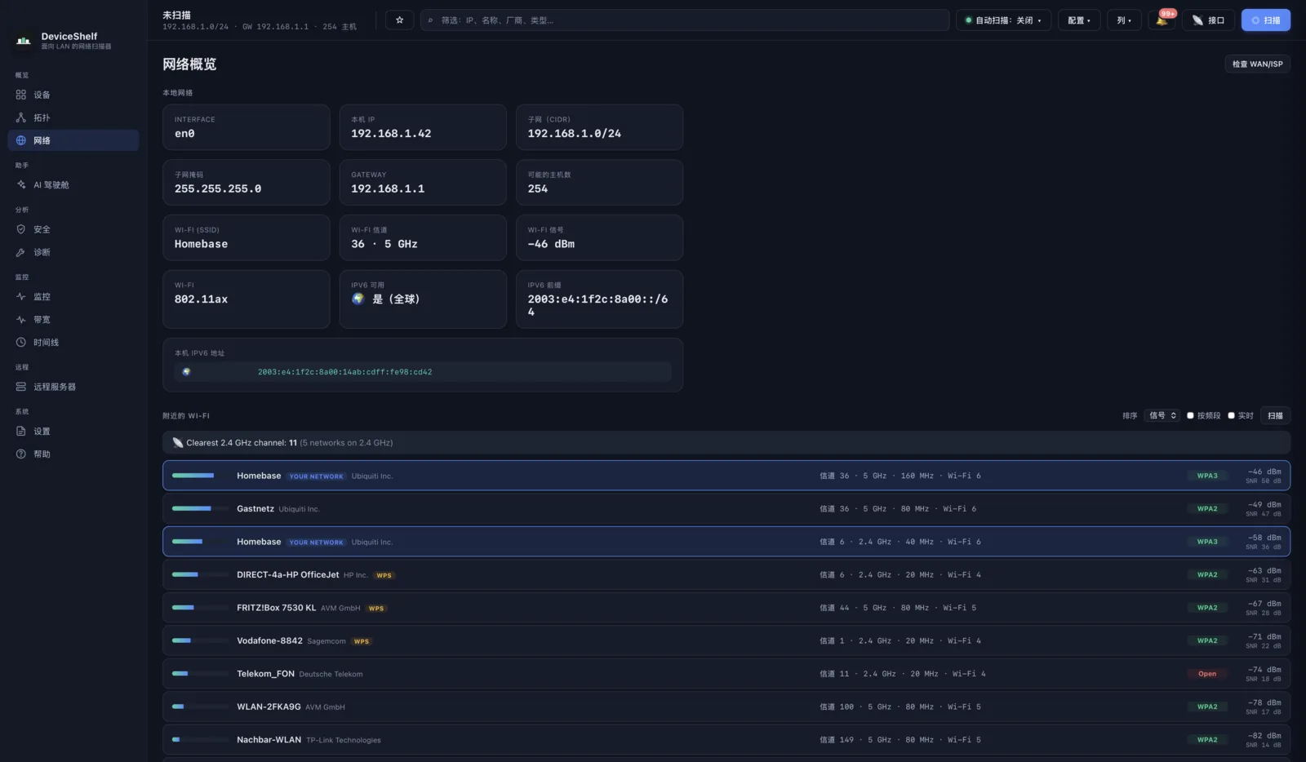This screenshot has width=1306, height=762.
Task: Click the IPv6 prefix 2003:e4:1f2c:8a00::/64 card
Action: 599,299
